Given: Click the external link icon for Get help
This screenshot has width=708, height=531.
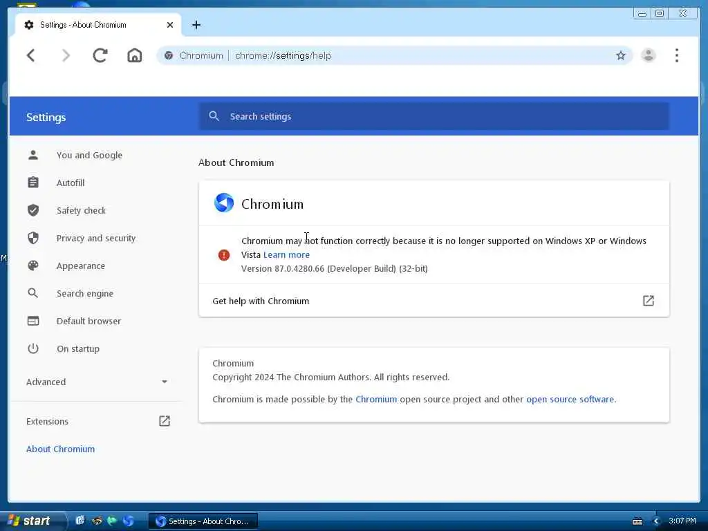Looking at the screenshot, I should pyautogui.click(x=649, y=301).
